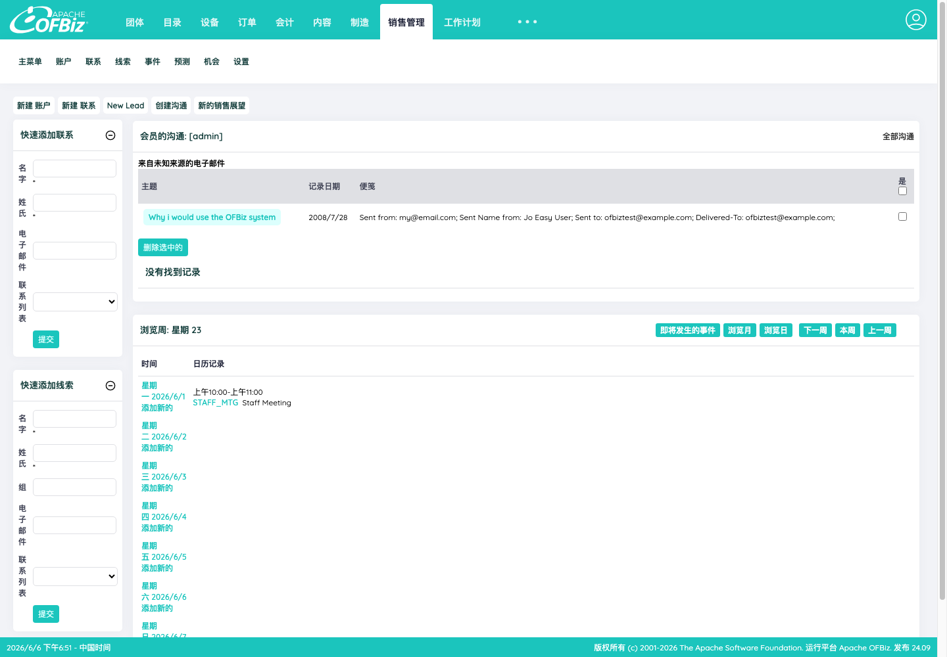Open 星期五 2026/6/5 day link
This screenshot has height=657, width=947.
pos(164,551)
